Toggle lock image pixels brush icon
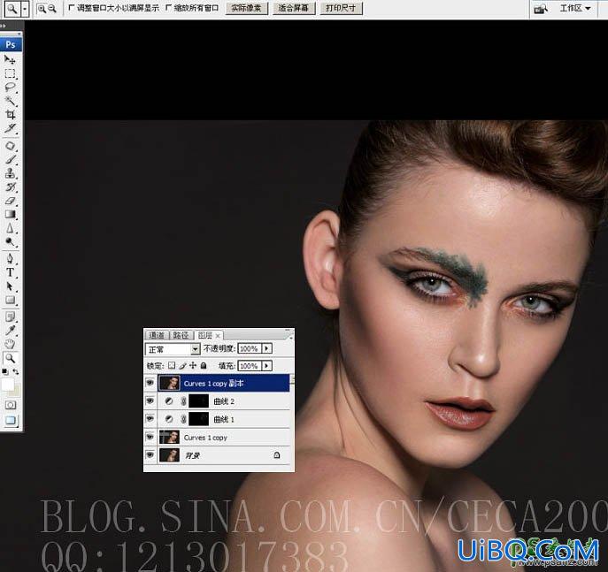The height and width of the screenshot is (572, 608). (182, 366)
